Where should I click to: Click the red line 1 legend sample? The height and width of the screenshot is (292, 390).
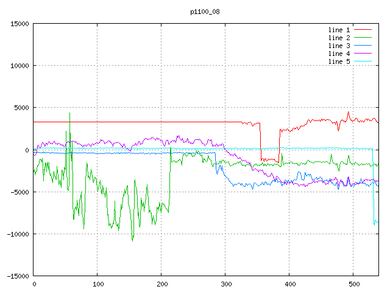tap(363, 30)
